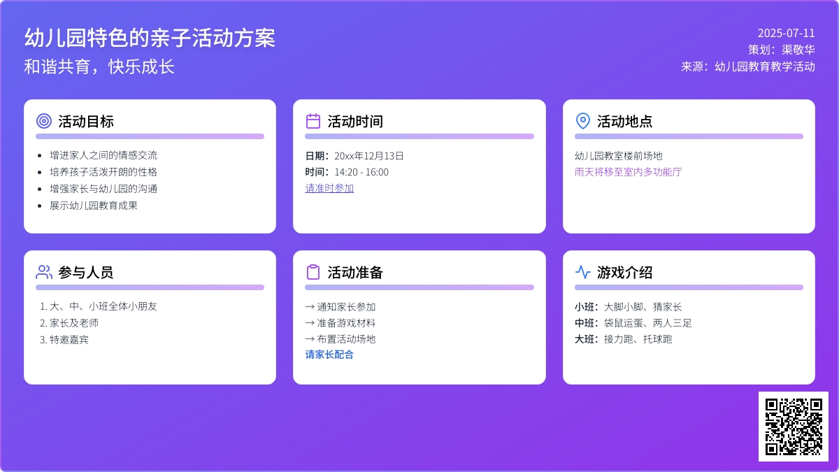Click the step 通知家长参加
The width and height of the screenshot is (839, 472).
[340, 307]
